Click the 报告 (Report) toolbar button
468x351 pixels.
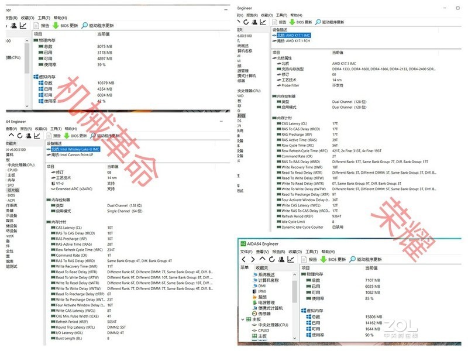click(307, 260)
